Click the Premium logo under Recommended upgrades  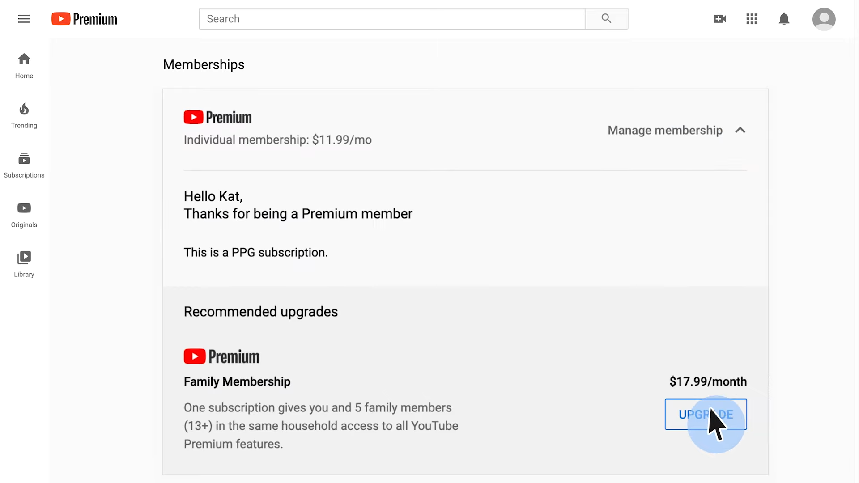[x=221, y=356]
